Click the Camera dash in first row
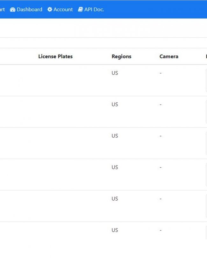The width and height of the screenshot is (207, 259). click(161, 73)
